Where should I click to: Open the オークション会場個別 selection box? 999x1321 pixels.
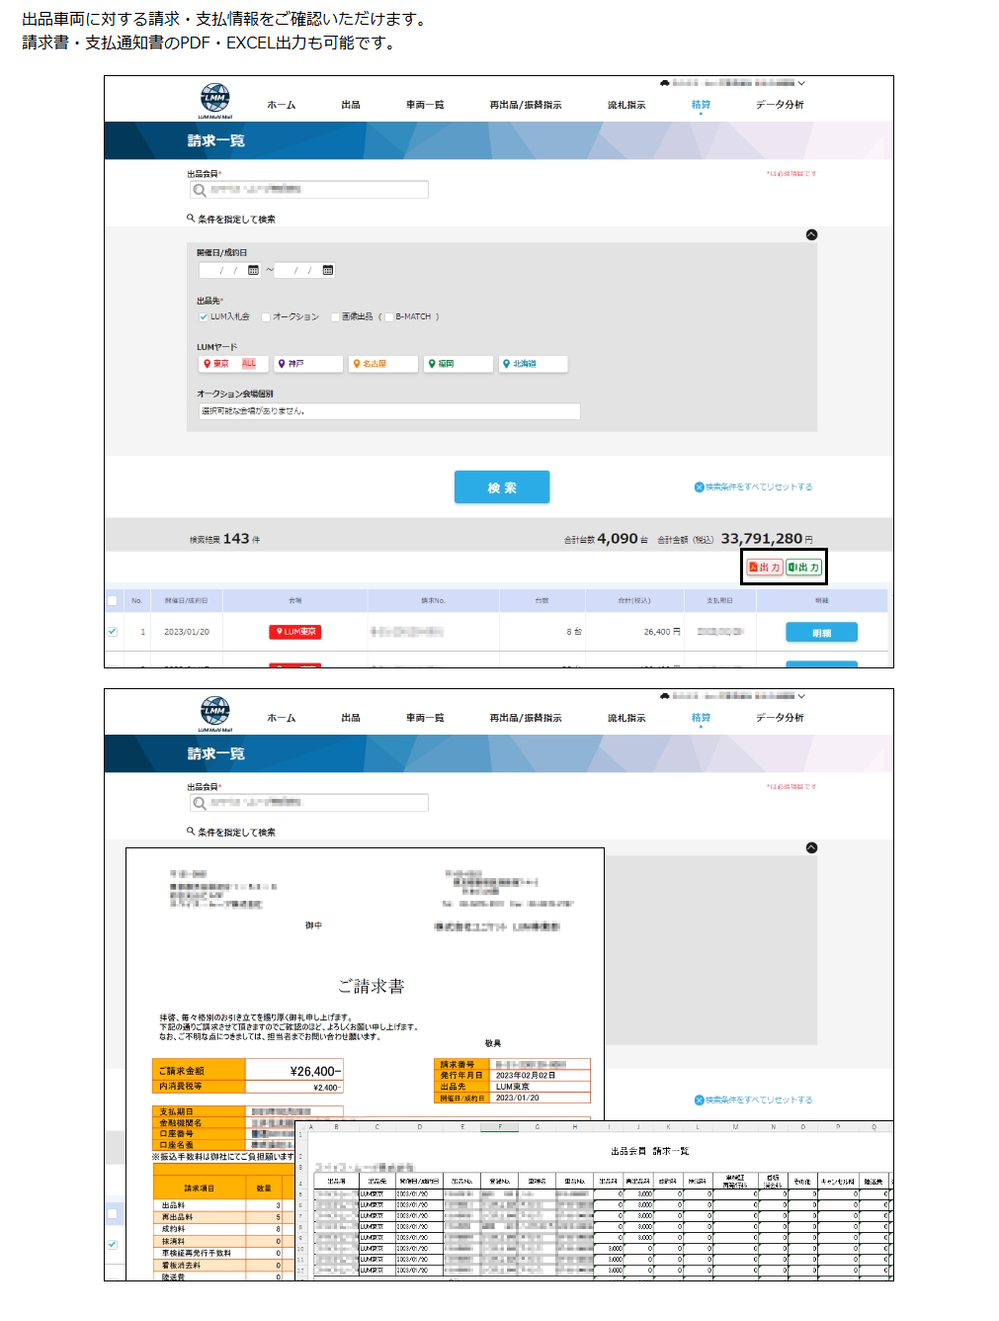(x=388, y=411)
